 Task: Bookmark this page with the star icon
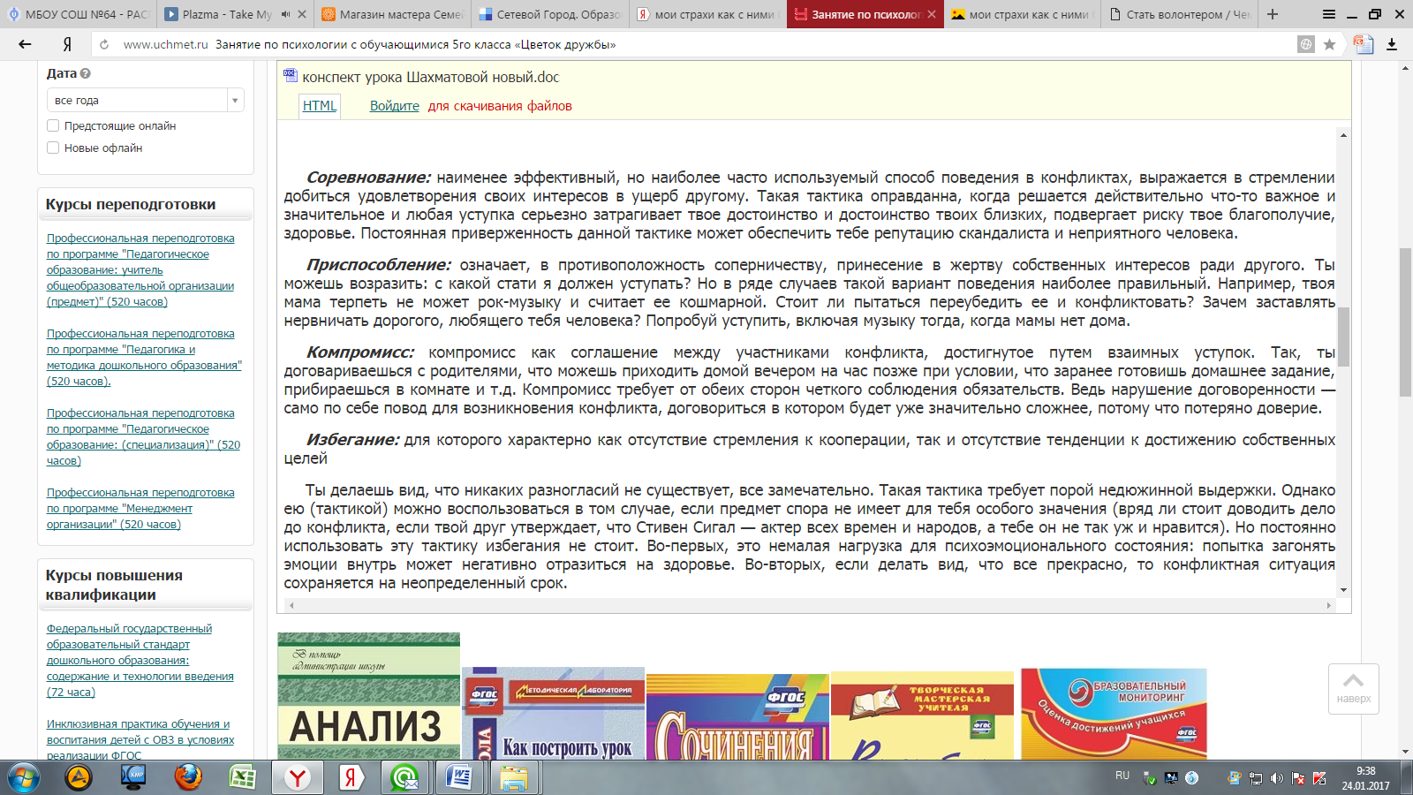pyautogui.click(x=1329, y=44)
